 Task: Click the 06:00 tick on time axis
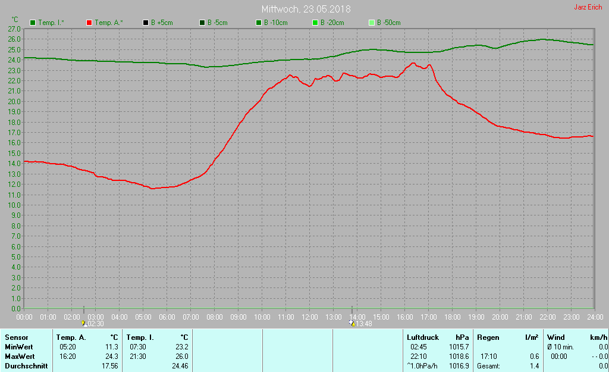[x=167, y=317]
